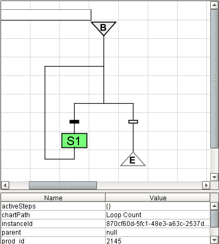Select the black filled transition above S1
The image size is (219, 244).
74,122
